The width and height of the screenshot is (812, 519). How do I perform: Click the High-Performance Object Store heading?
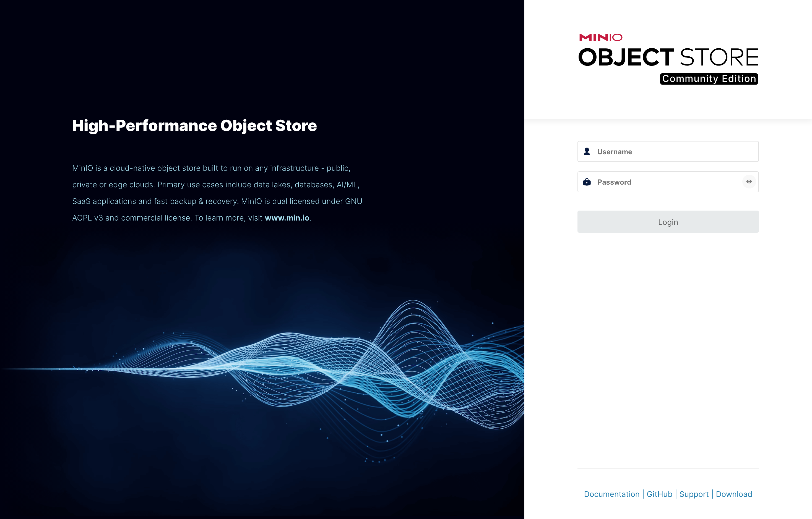tap(195, 126)
